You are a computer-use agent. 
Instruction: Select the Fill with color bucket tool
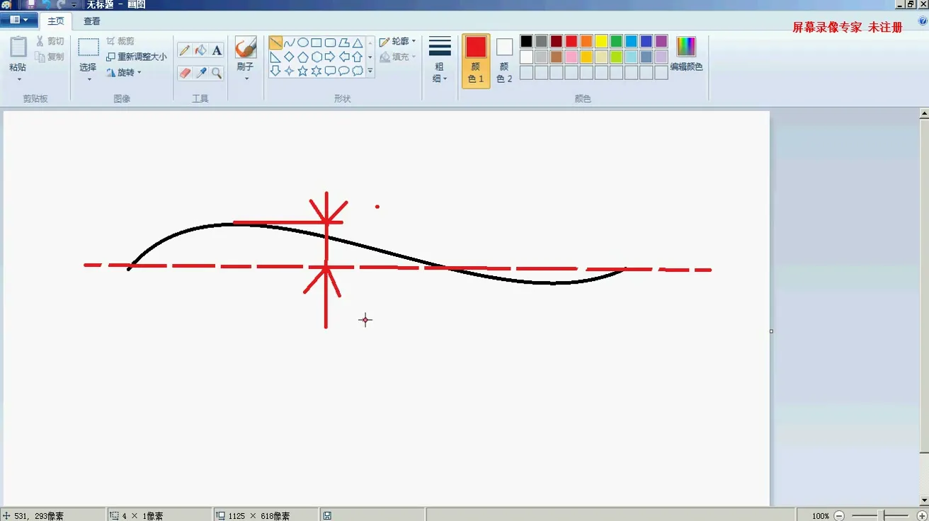tap(201, 50)
